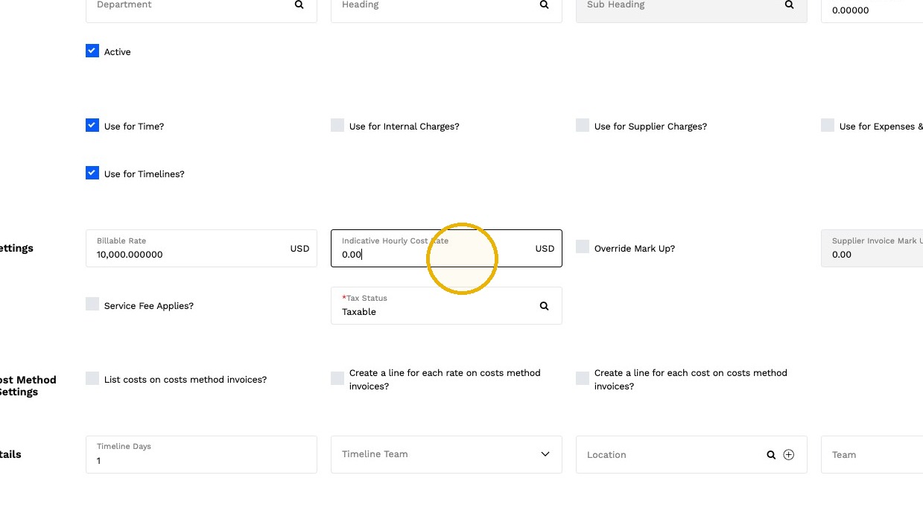923x516 pixels.
Task: Click the Timeline Days field
Action: [201, 454]
